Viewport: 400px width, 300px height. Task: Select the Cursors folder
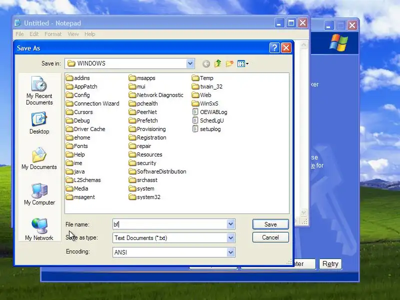pos(79,112)
